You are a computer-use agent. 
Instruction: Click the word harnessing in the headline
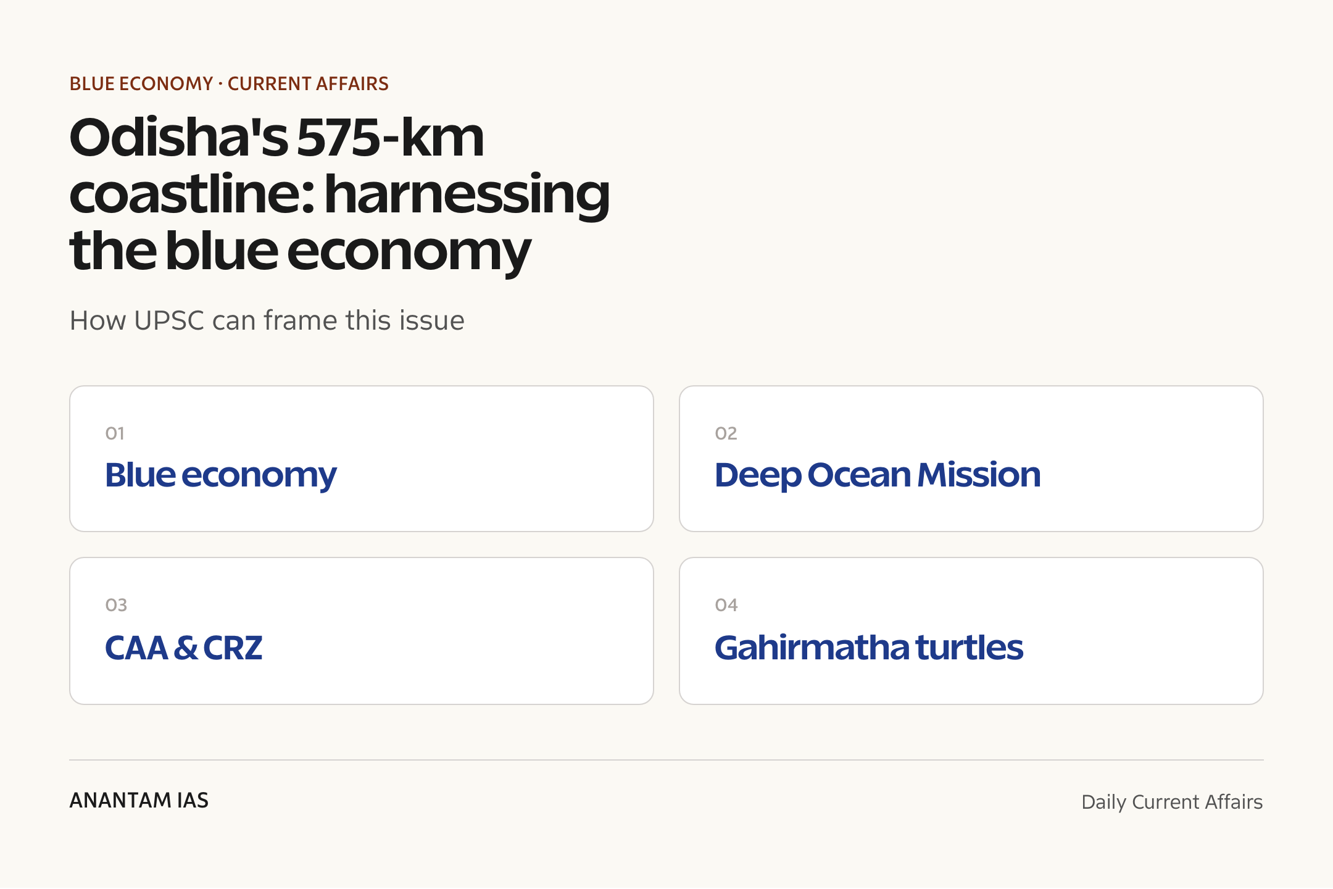click(467, 194)
